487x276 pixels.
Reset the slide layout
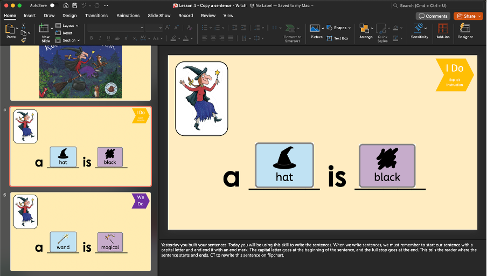64,33
